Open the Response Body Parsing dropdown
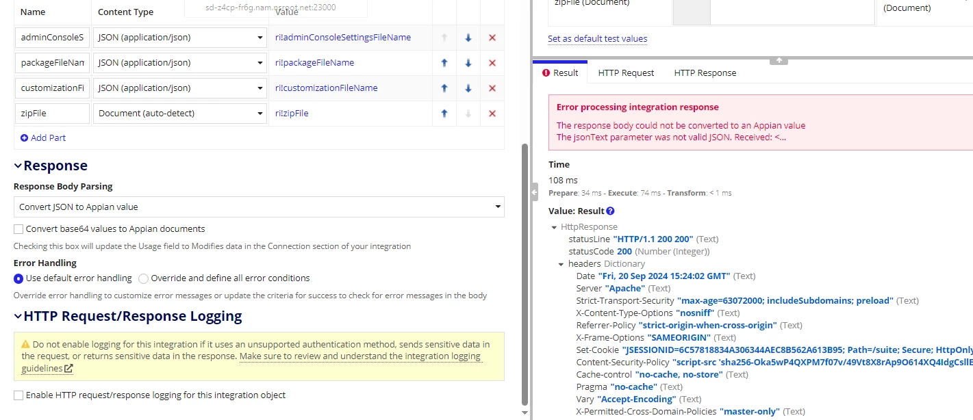 [x=259, y=207]
